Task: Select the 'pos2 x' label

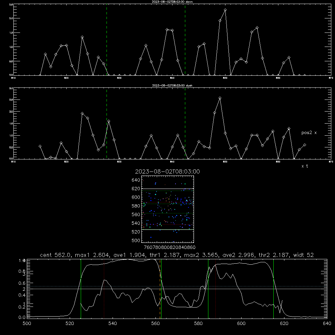Action: click(x=309, y=133)
